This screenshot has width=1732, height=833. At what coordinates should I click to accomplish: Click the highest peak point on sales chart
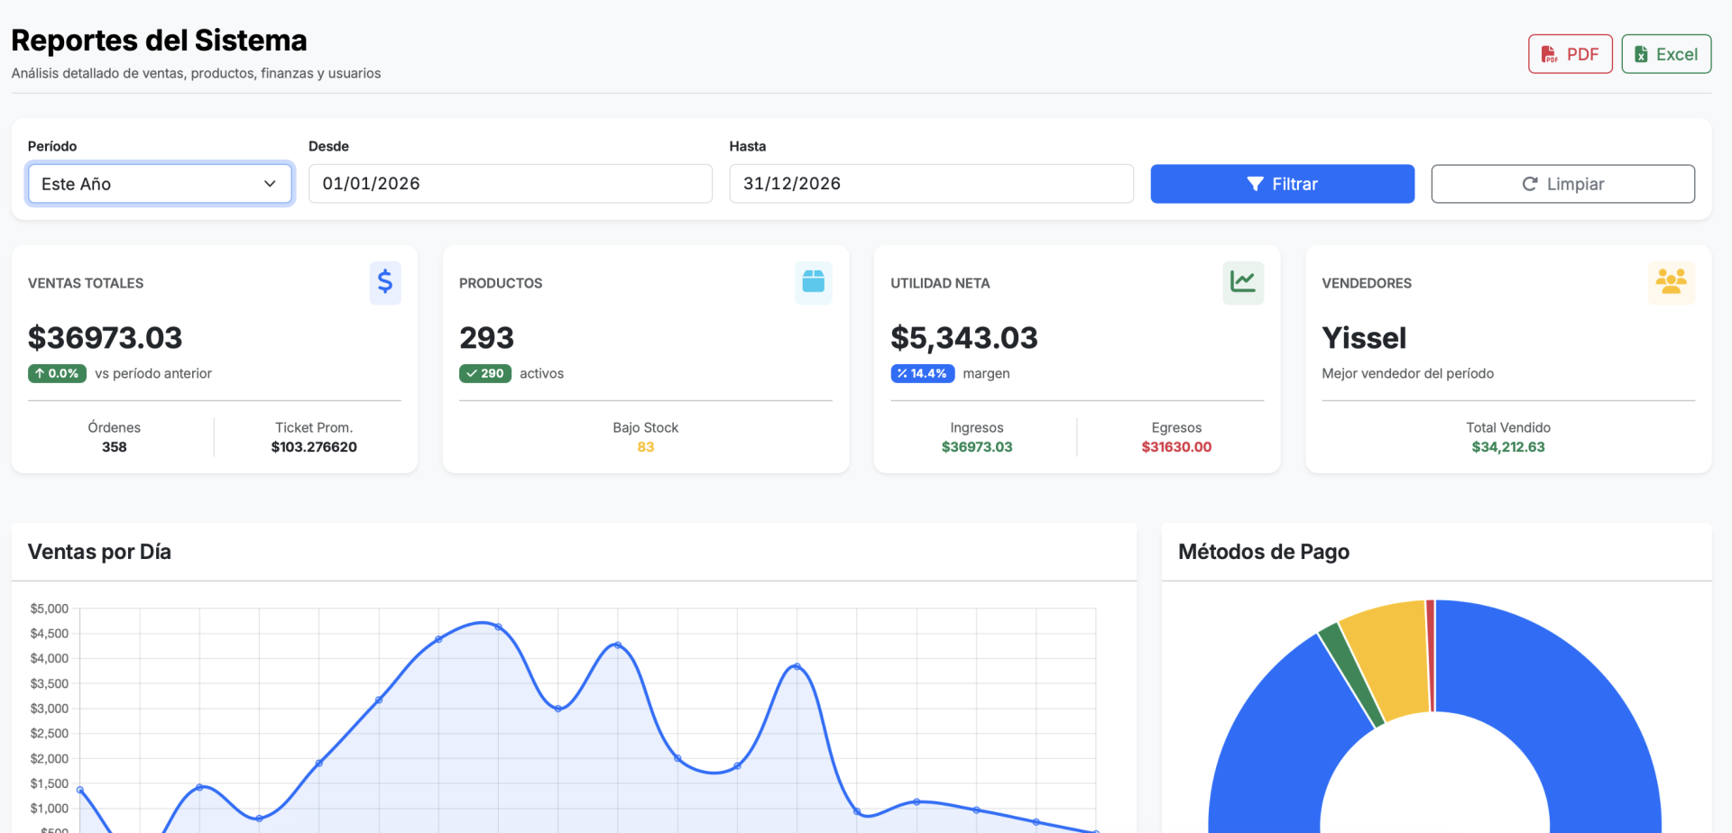coord(498,627)
